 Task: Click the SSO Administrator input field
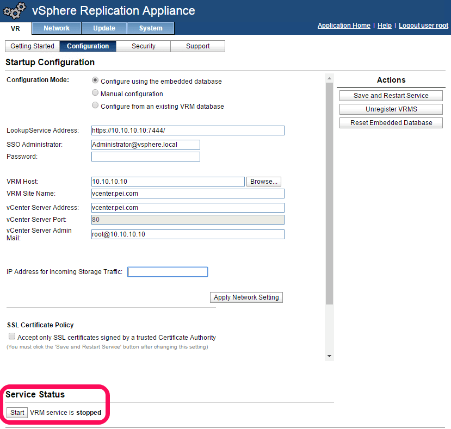point(146,144)
